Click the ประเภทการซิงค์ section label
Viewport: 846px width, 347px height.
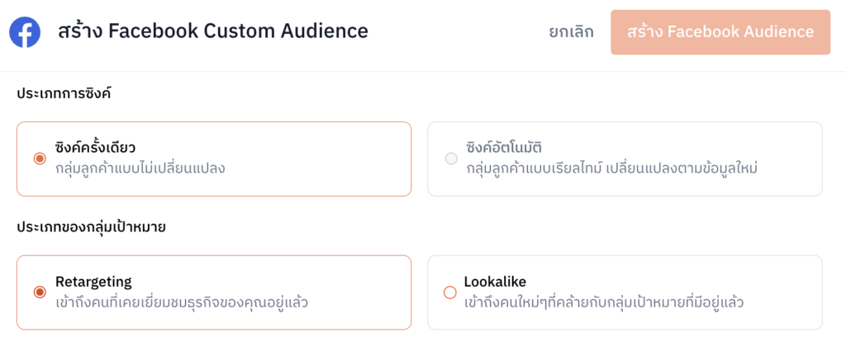[x=64, y=93]
